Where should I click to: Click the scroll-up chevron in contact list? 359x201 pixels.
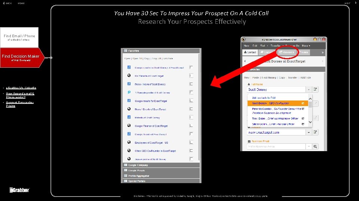(310, 99)
